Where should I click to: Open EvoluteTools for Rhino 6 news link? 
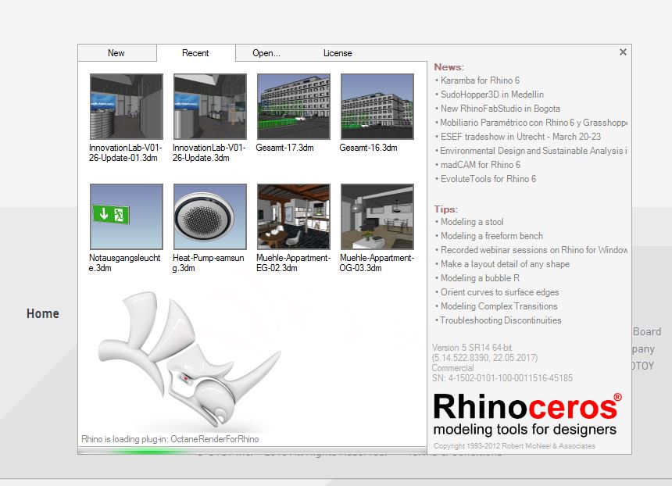488,179
